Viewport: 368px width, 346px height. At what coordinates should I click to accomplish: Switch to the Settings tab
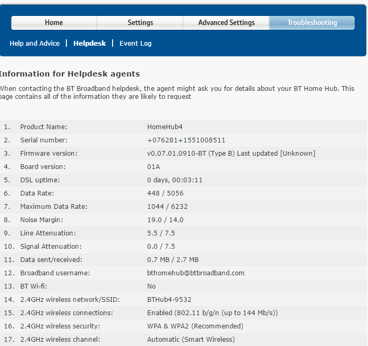pyautogui.click(x=140, y=23)
